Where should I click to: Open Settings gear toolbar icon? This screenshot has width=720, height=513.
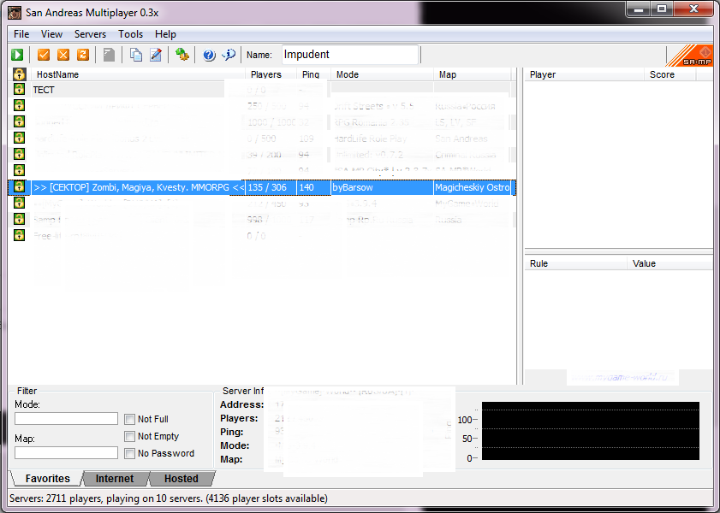(x=182, y=55)
